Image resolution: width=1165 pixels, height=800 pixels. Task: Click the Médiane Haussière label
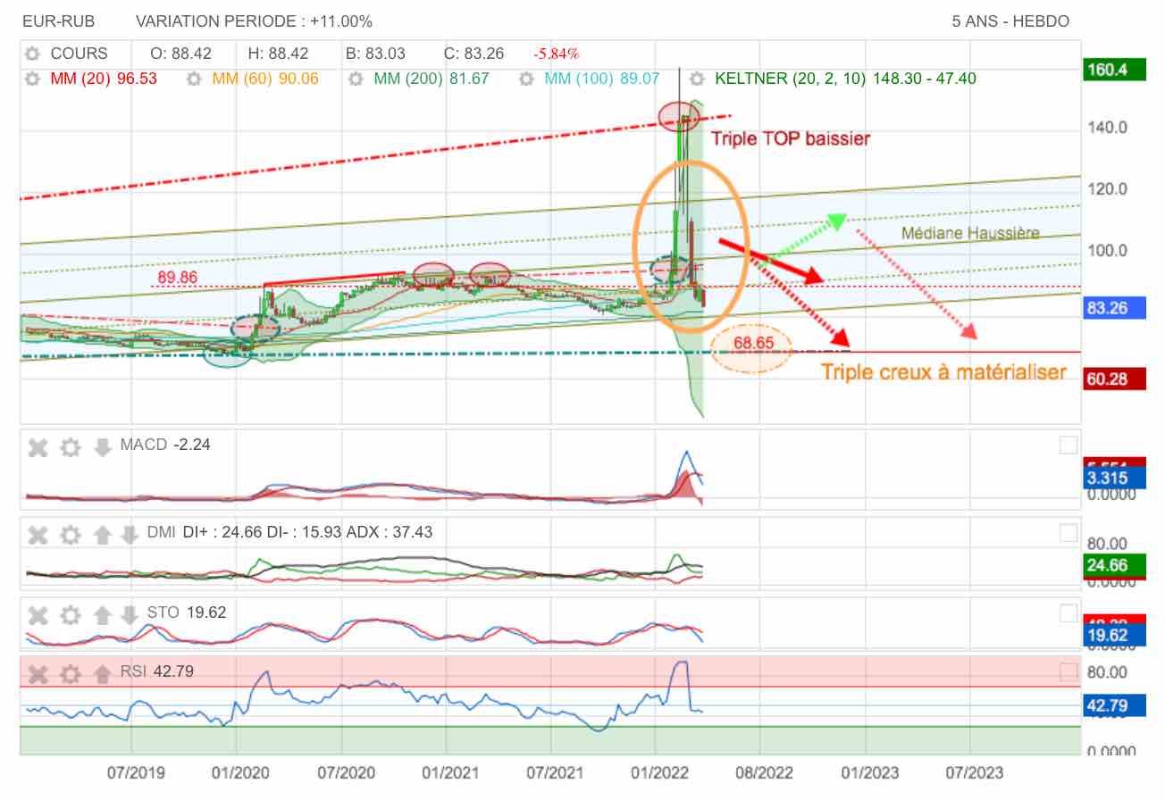pos(970,233)
